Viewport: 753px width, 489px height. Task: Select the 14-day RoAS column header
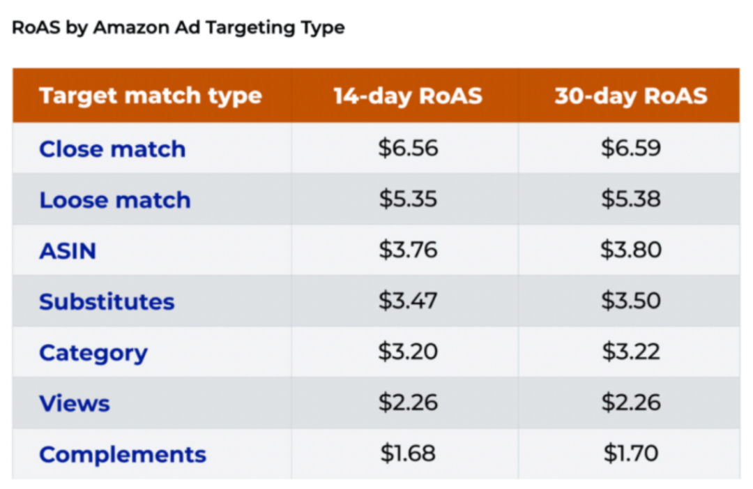(x=407, y=96)
